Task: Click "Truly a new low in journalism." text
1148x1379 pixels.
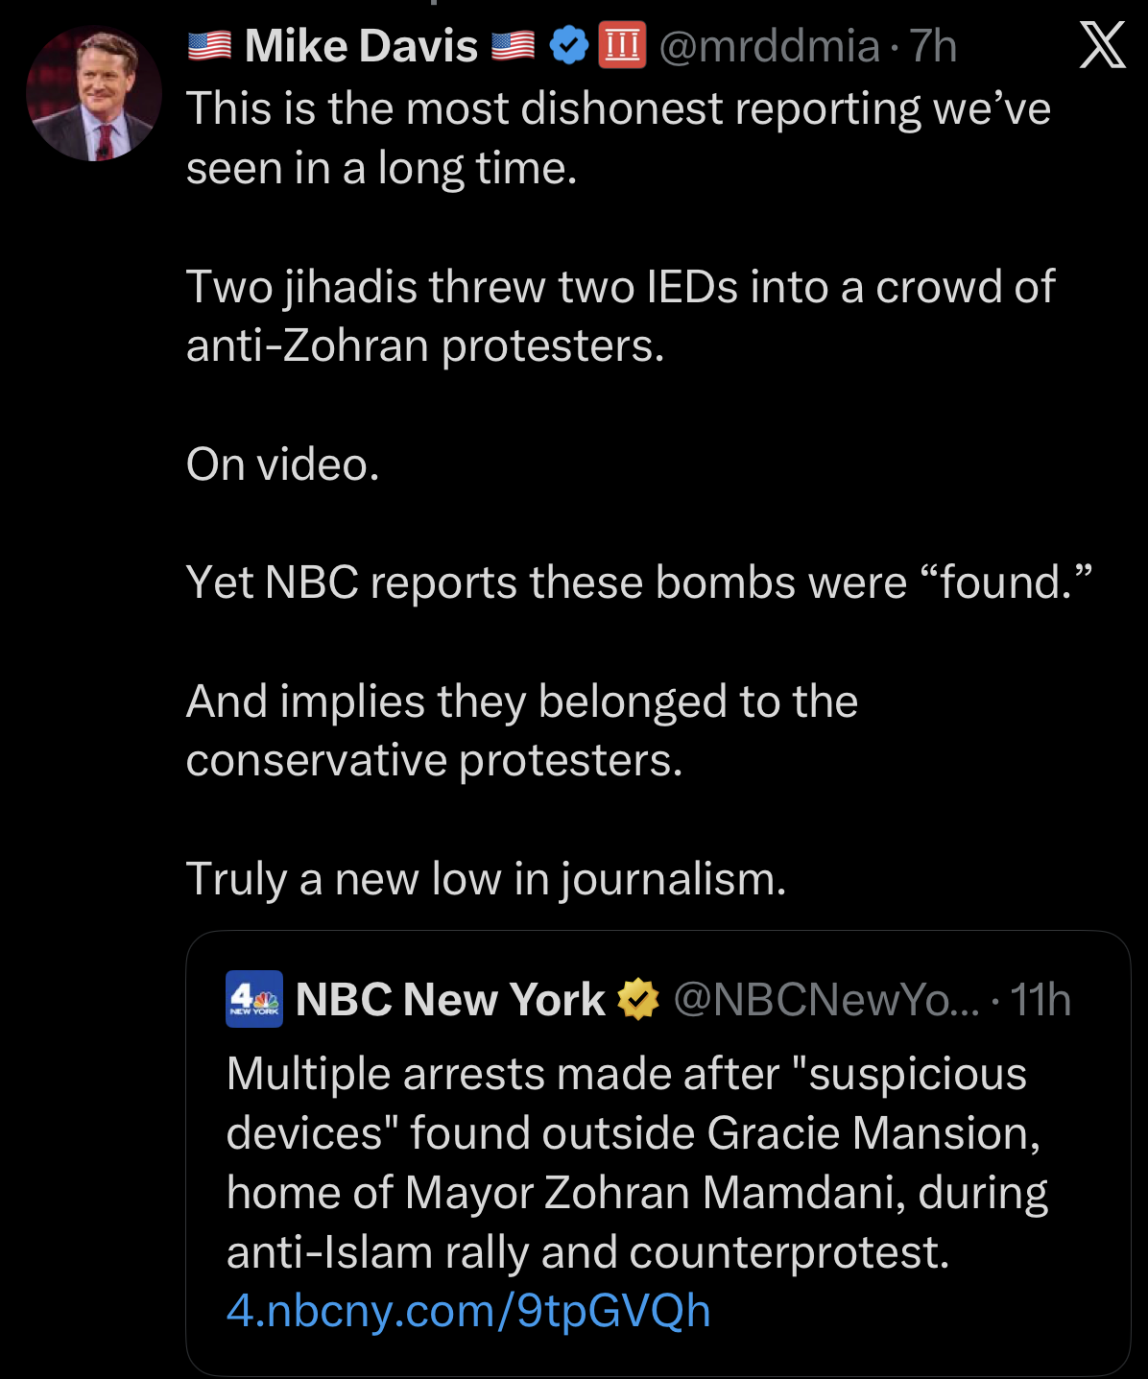Action: (486, 879)
